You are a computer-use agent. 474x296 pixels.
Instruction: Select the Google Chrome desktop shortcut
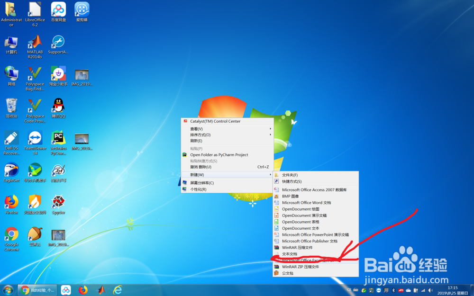click(x=11, y=239)
